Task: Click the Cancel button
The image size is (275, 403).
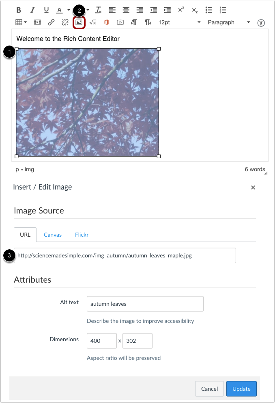Action: click(209, 389)
